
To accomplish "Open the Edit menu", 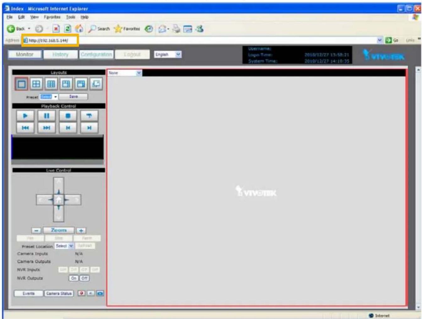I will click(x=21, y=17).
